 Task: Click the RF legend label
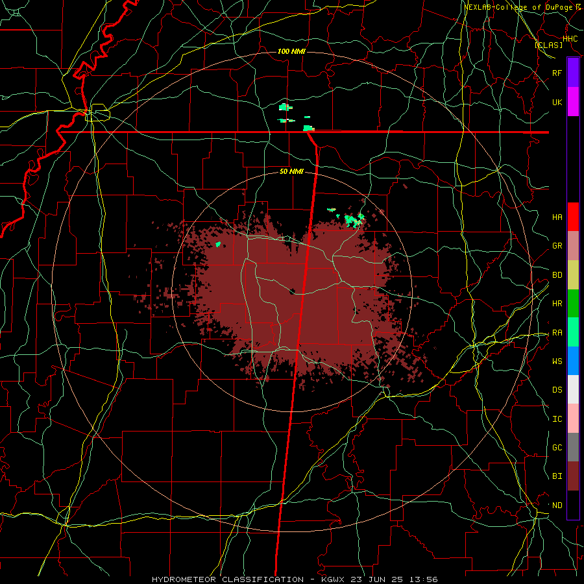[557, 73]
